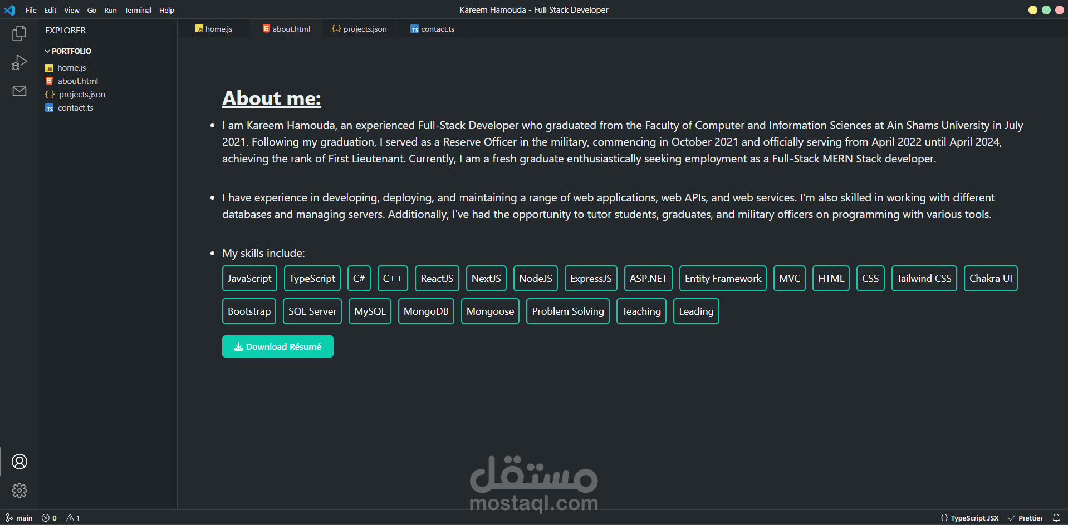Open the Go menu
This screenshot has height=525, width=1068.
point(92,10)
